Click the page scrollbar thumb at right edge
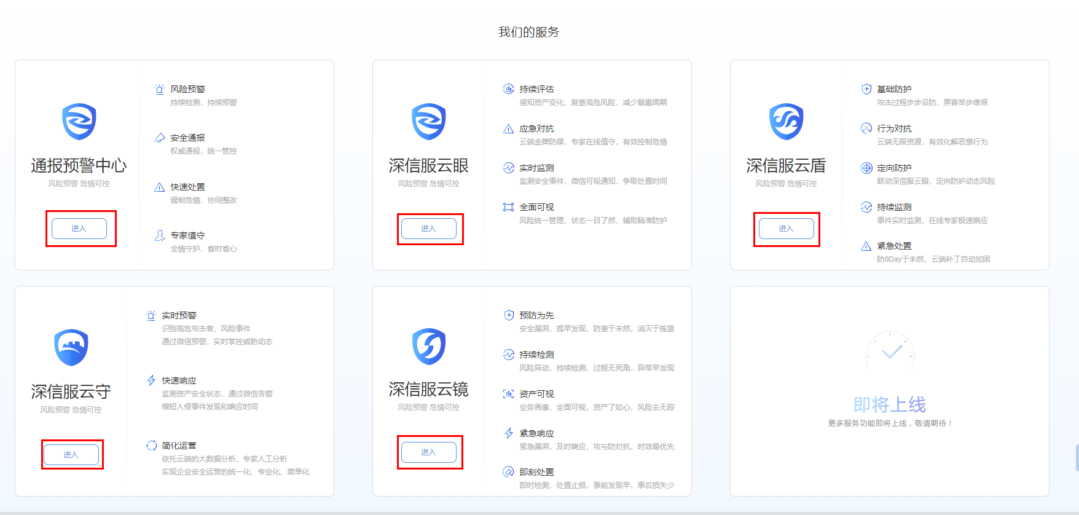The image size is (1079, 515). (x=1077, y=458)
